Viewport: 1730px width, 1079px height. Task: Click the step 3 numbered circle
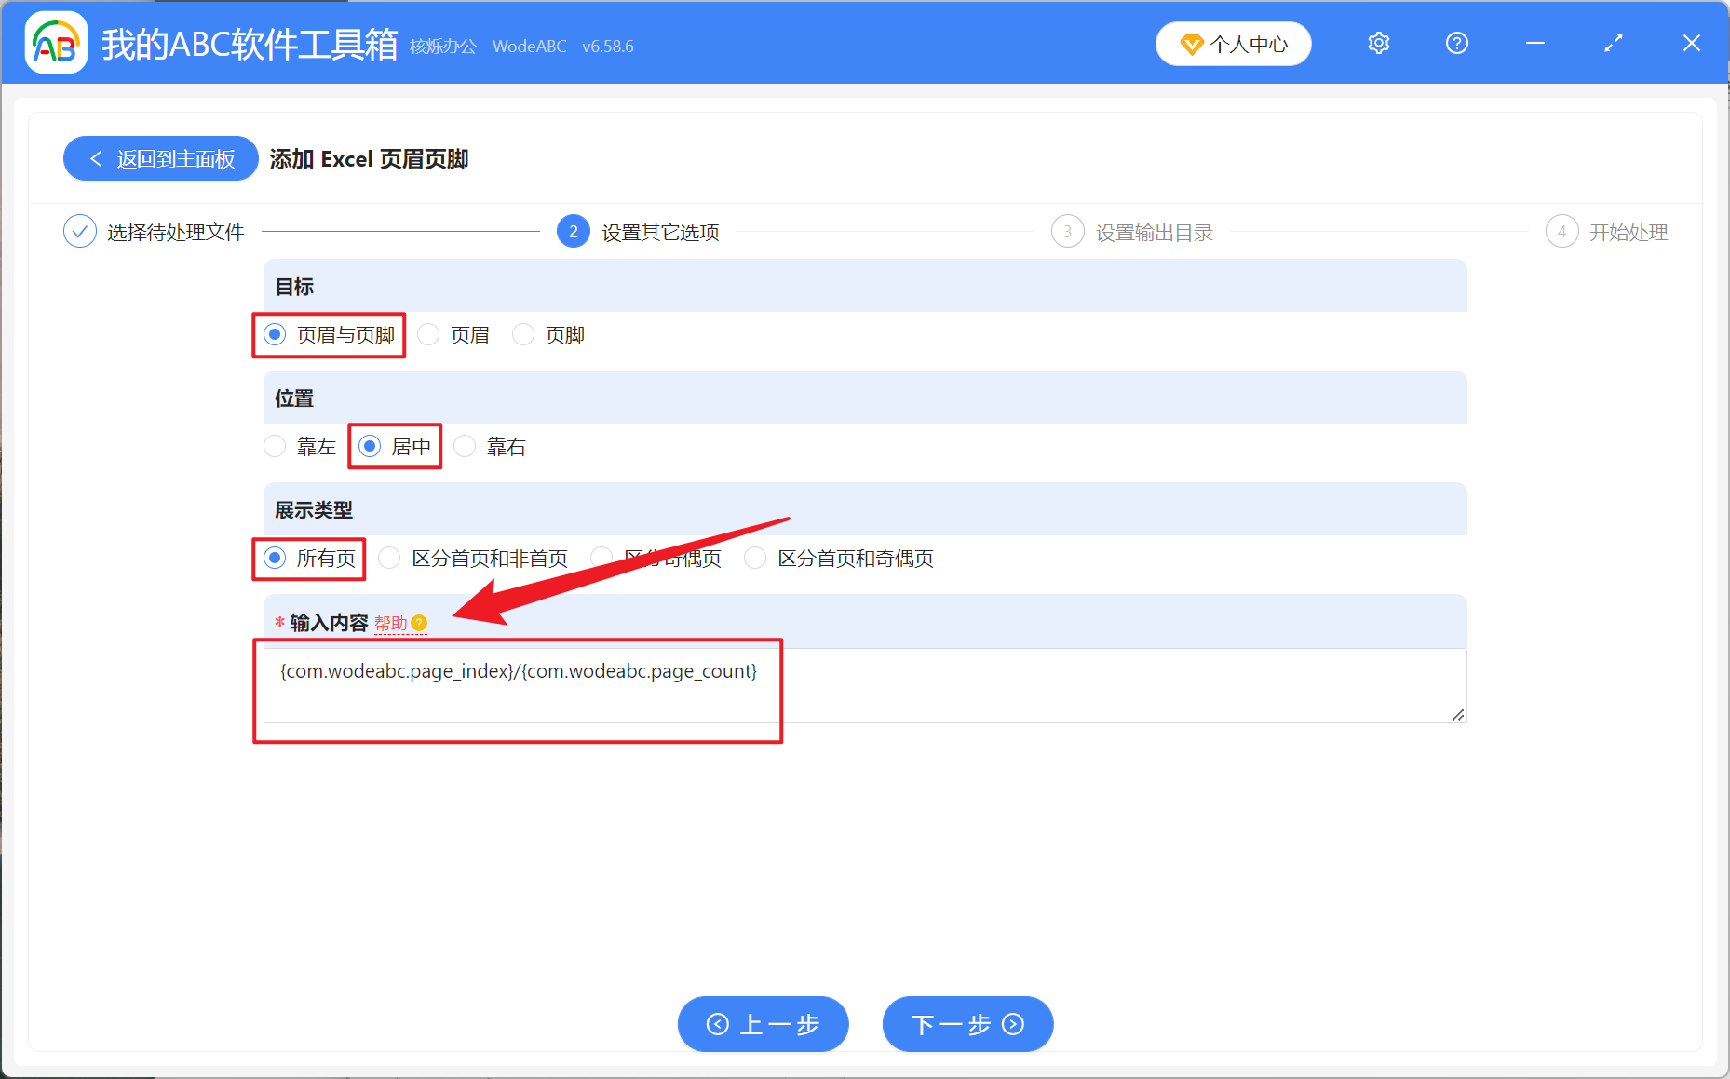1068,231
